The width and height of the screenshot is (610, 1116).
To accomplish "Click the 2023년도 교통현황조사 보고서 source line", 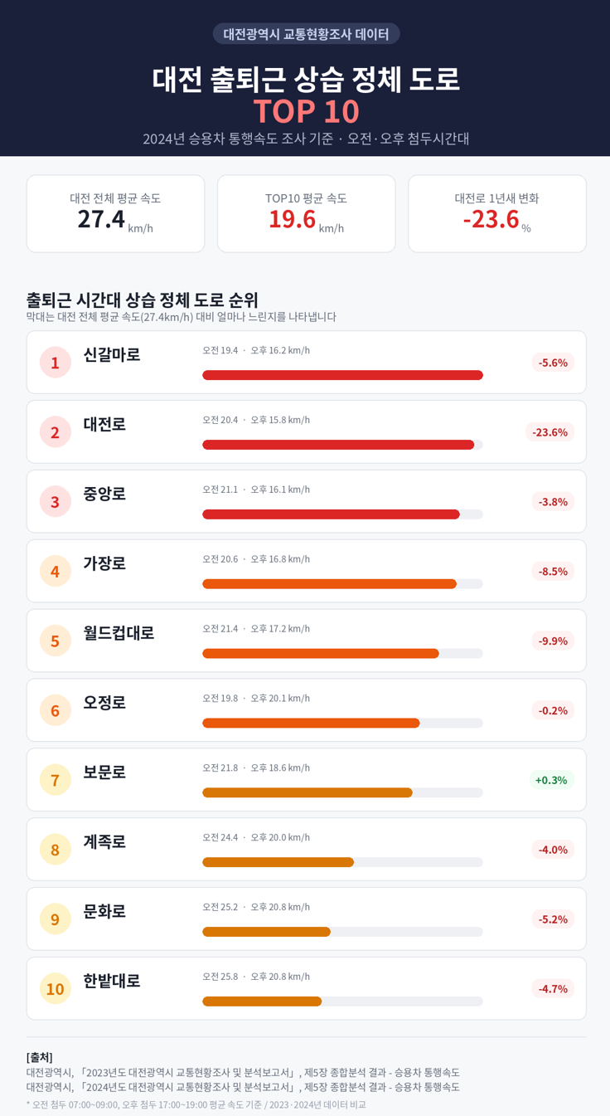I will pyautogui.click(x=243, y=1072).
